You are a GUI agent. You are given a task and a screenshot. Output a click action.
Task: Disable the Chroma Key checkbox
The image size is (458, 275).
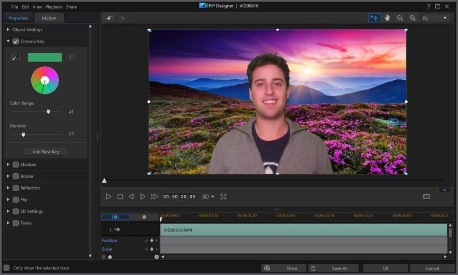(x=16, y=42)
